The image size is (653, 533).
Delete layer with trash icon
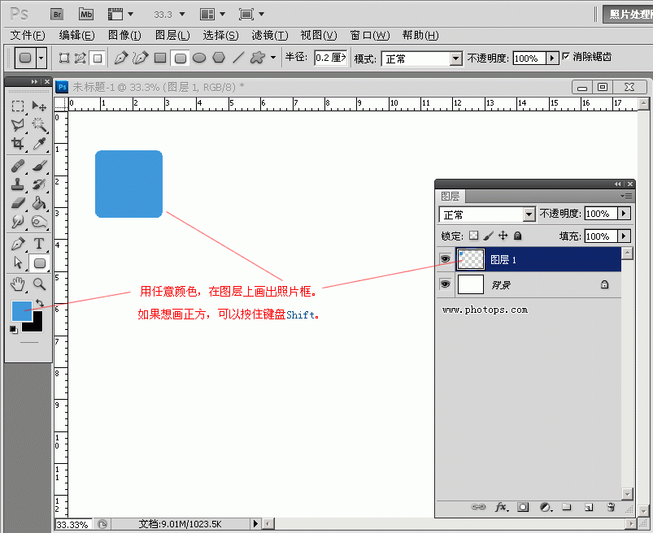611,507
